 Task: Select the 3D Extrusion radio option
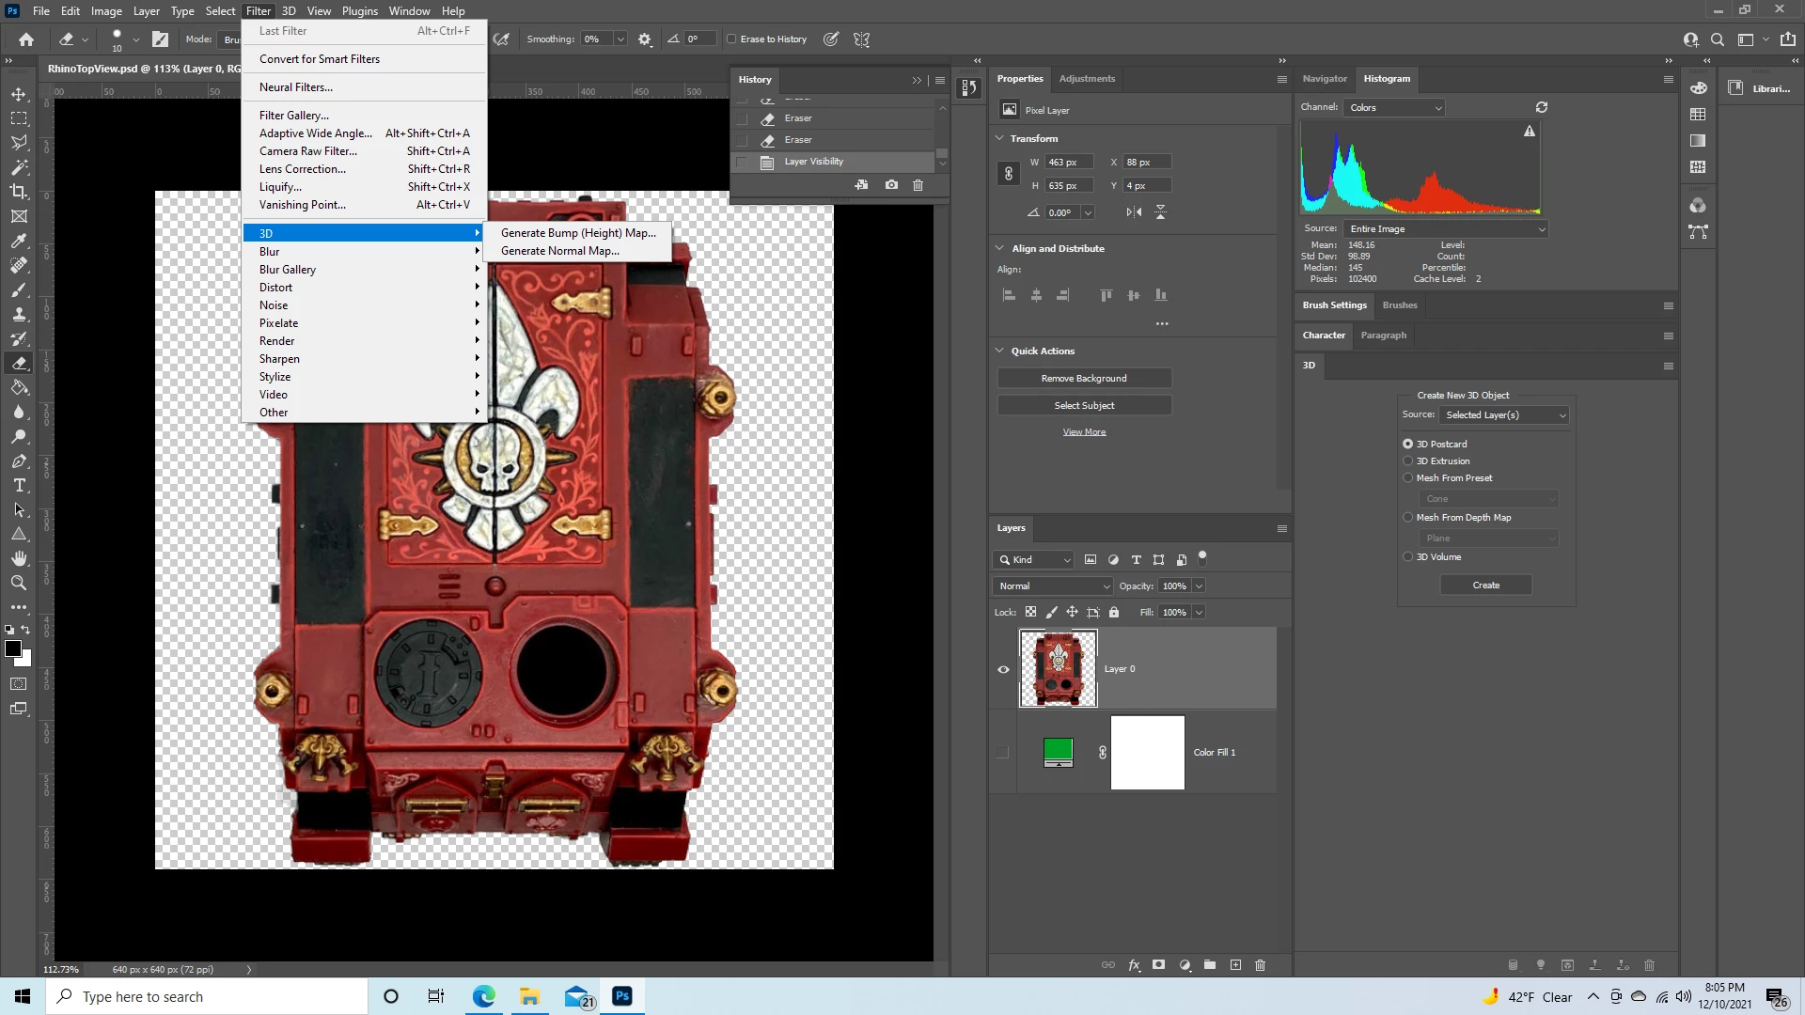pos(1408,461)
